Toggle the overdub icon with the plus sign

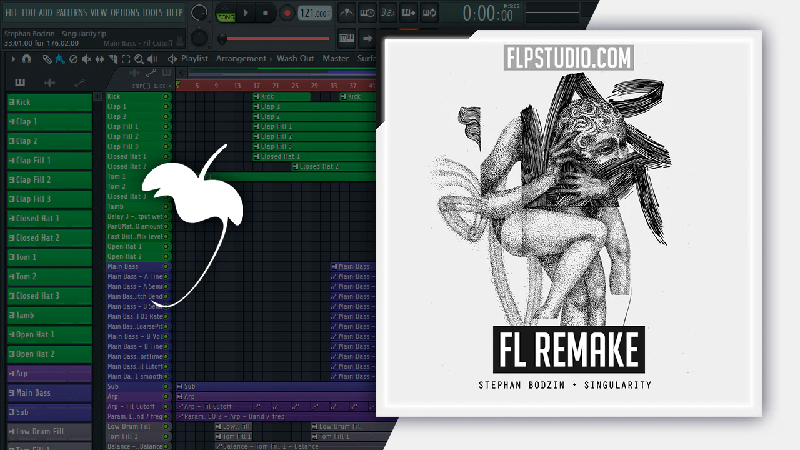[408, 12]
